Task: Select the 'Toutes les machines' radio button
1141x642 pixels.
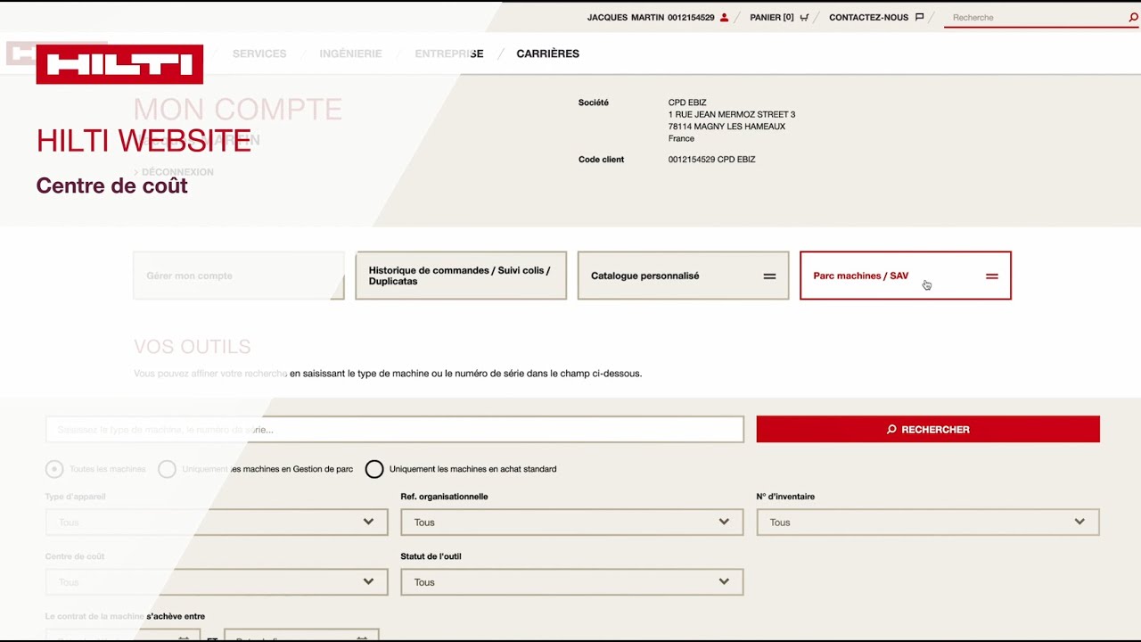Action: (x=54, y=469)
